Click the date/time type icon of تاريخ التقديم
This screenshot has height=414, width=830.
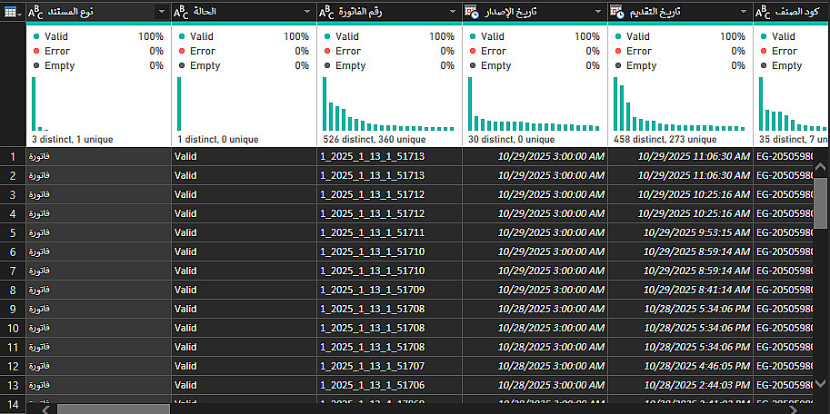[617, 12]
